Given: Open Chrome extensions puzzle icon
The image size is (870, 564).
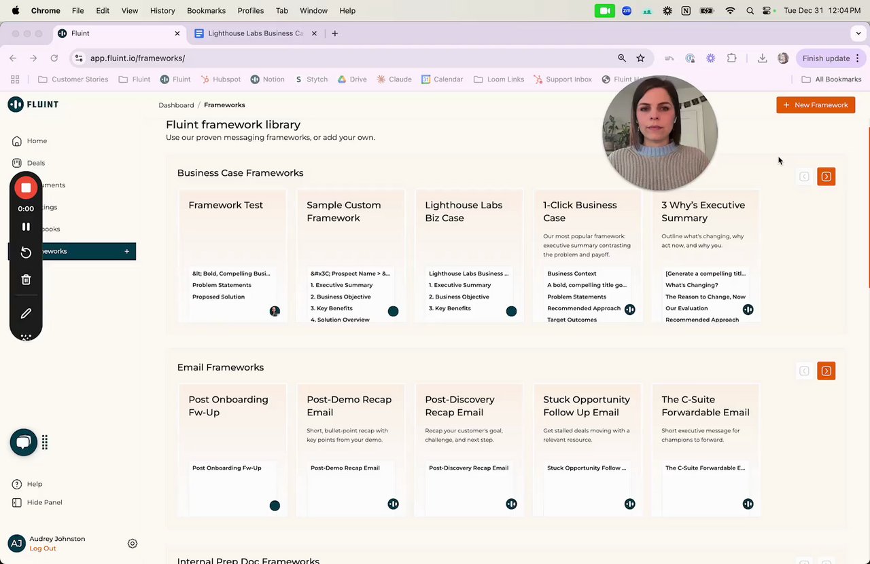Looking at the screenshot, I should [x=732, y=58].
